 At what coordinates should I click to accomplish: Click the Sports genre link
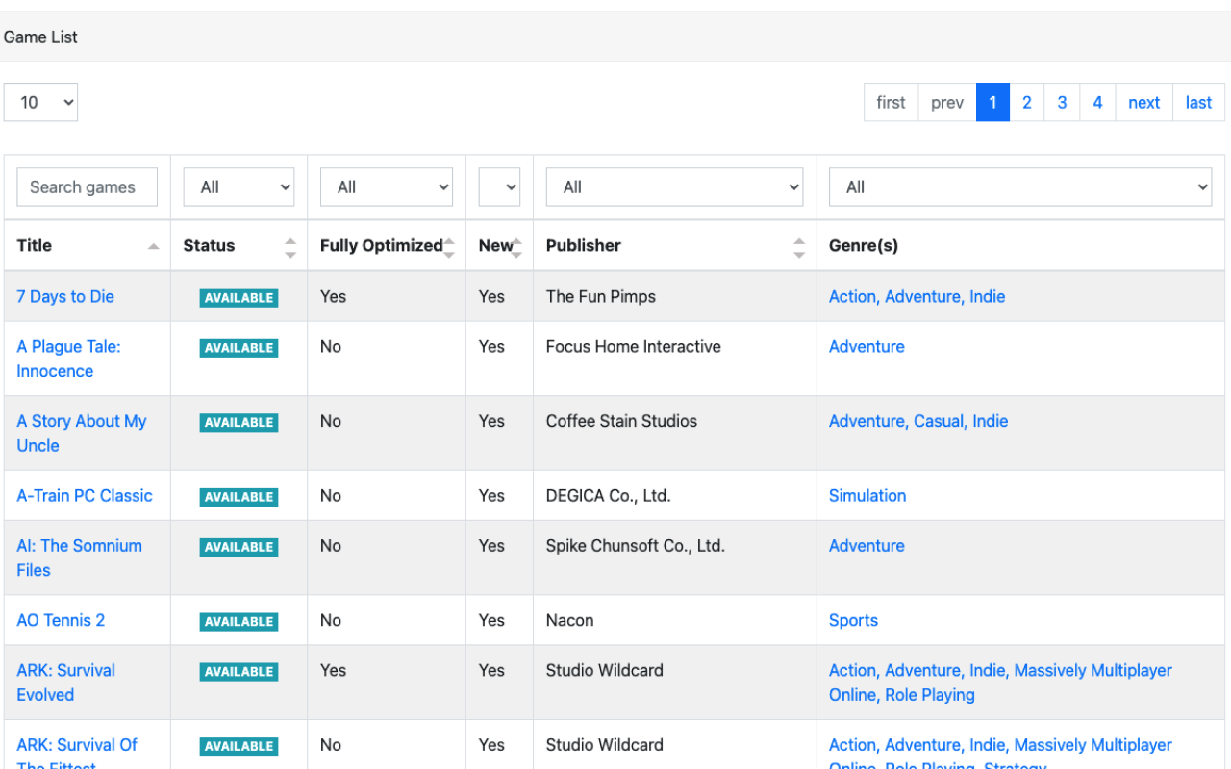point(853,620)
